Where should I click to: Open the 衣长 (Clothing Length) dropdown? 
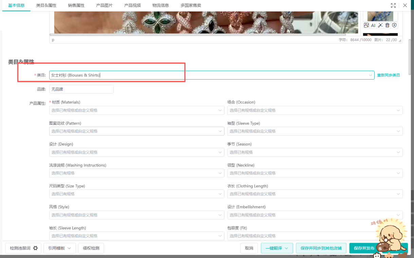click(x=315, y=194)
